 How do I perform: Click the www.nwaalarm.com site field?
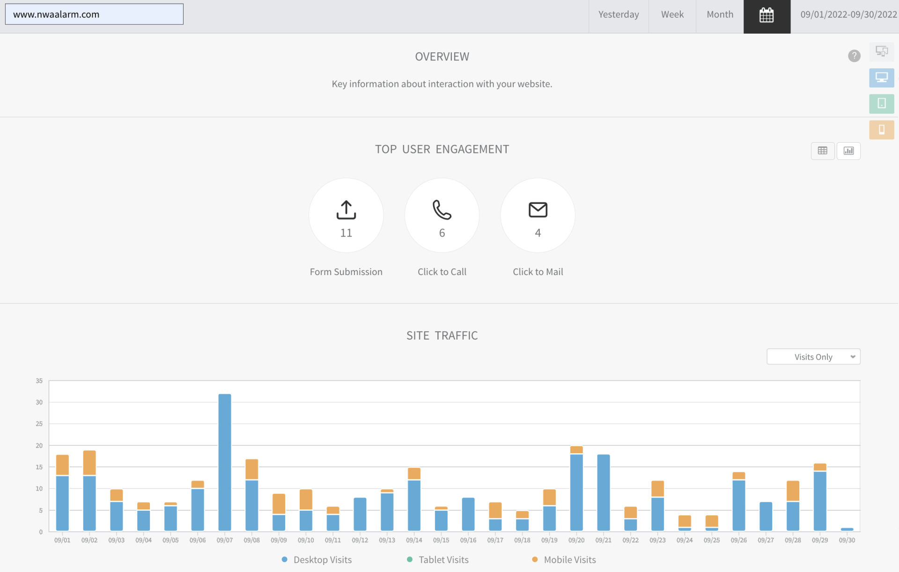tap(94, 14)
